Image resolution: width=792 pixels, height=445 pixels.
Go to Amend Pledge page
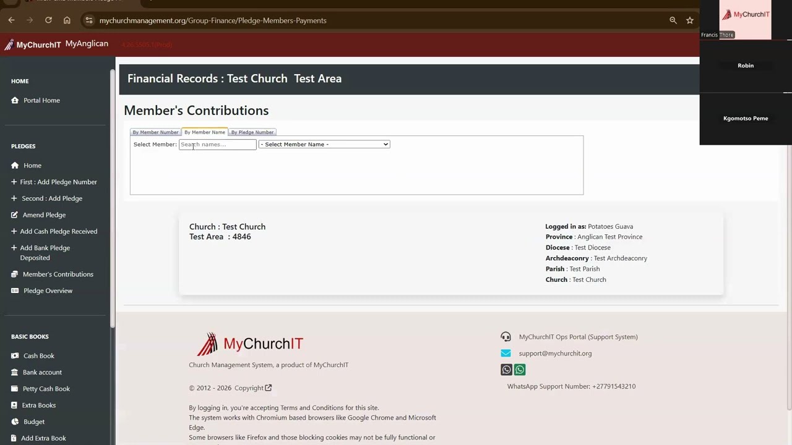44,215
